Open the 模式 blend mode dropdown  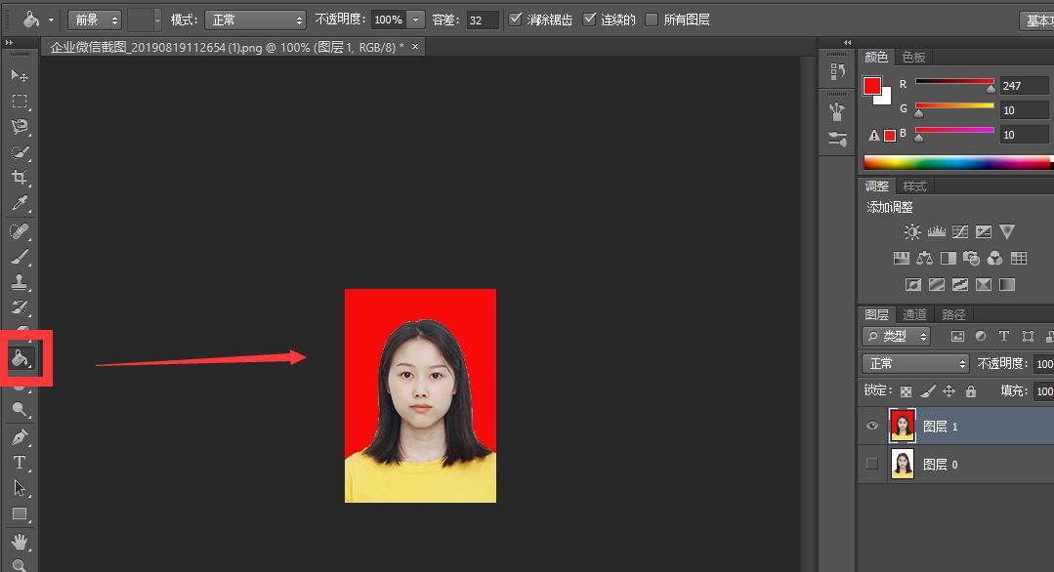[255, 18]
